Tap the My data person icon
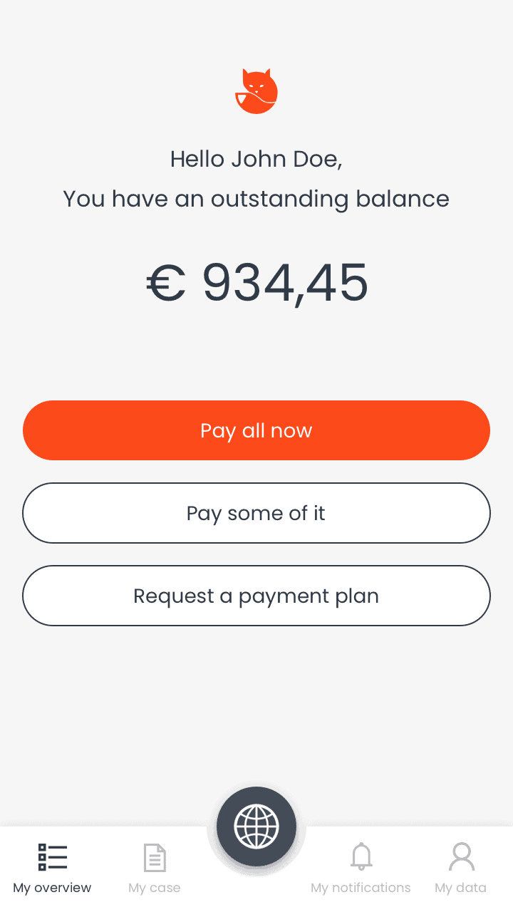This screenshot has height=912, width=513. point(461,857)
